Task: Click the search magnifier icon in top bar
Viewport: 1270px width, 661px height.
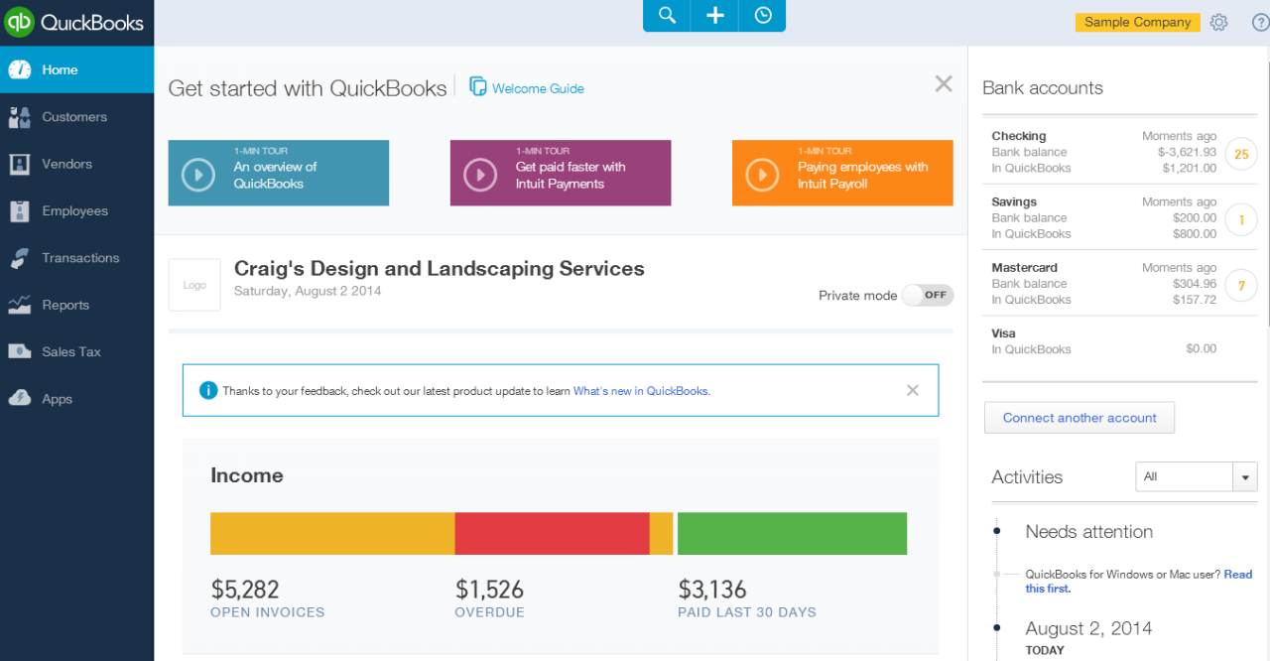Action: [667, 16]
